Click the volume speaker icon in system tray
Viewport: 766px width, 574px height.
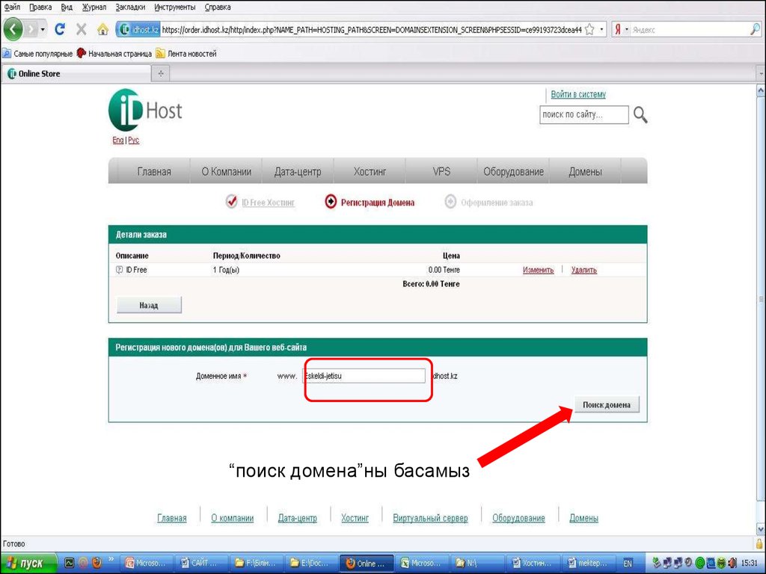(732, 563)
